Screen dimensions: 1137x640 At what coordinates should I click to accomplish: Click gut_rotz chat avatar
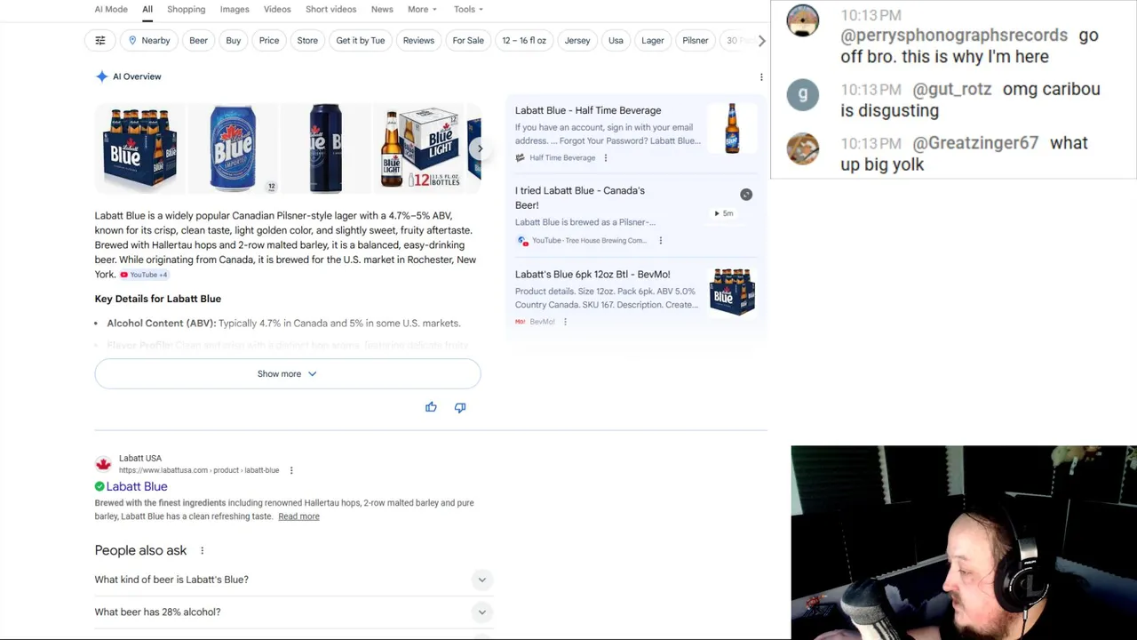point(803,95)
